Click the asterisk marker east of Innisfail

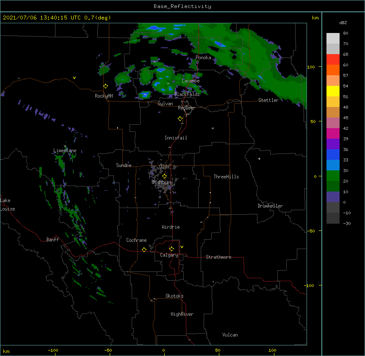(213, 129)
